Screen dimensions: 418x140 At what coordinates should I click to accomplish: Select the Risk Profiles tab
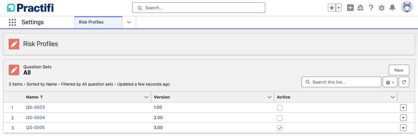coord(99,22)
